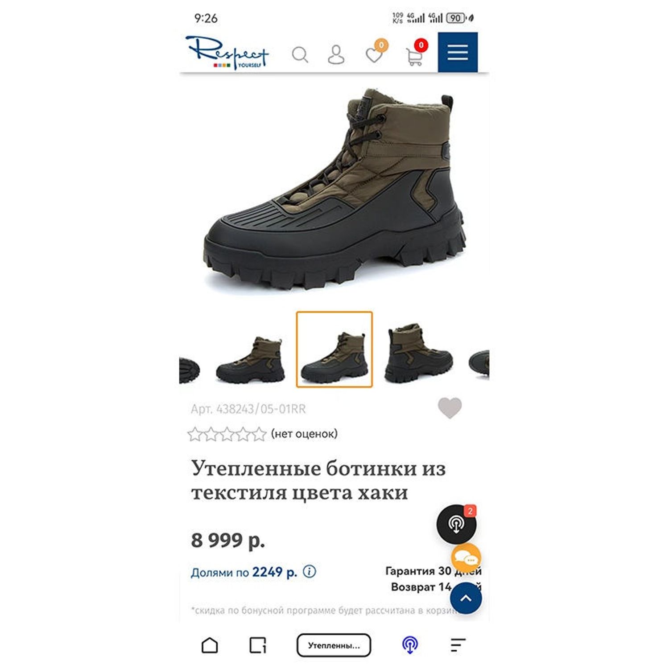Open Долями по 2249 р. link
Image resolution: width=669 pixels, height=669 pixels.
click(244, 572)
